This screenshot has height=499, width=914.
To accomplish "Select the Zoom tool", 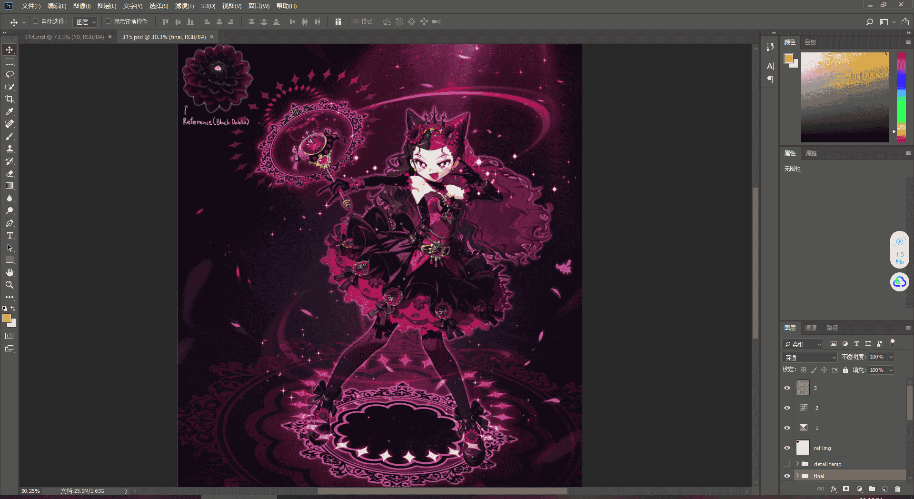I will point(10,285).
